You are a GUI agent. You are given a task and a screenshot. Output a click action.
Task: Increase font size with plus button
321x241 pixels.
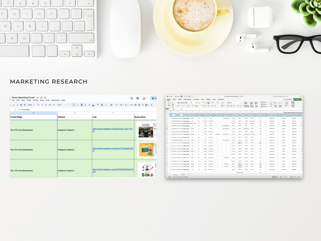[x=78, y=105]
